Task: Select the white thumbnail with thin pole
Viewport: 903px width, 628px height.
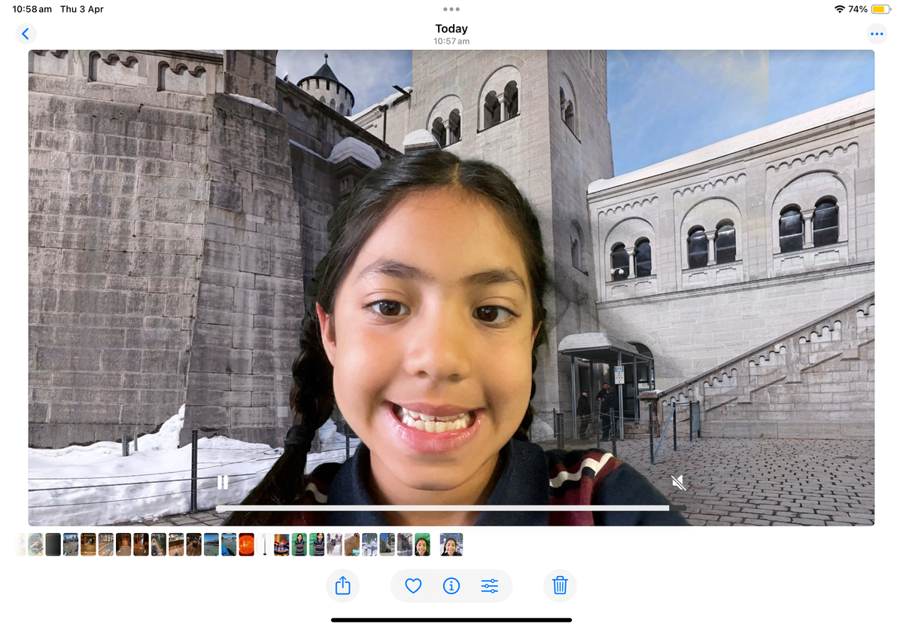Action: pyautogui.click(x=264, y=544)
